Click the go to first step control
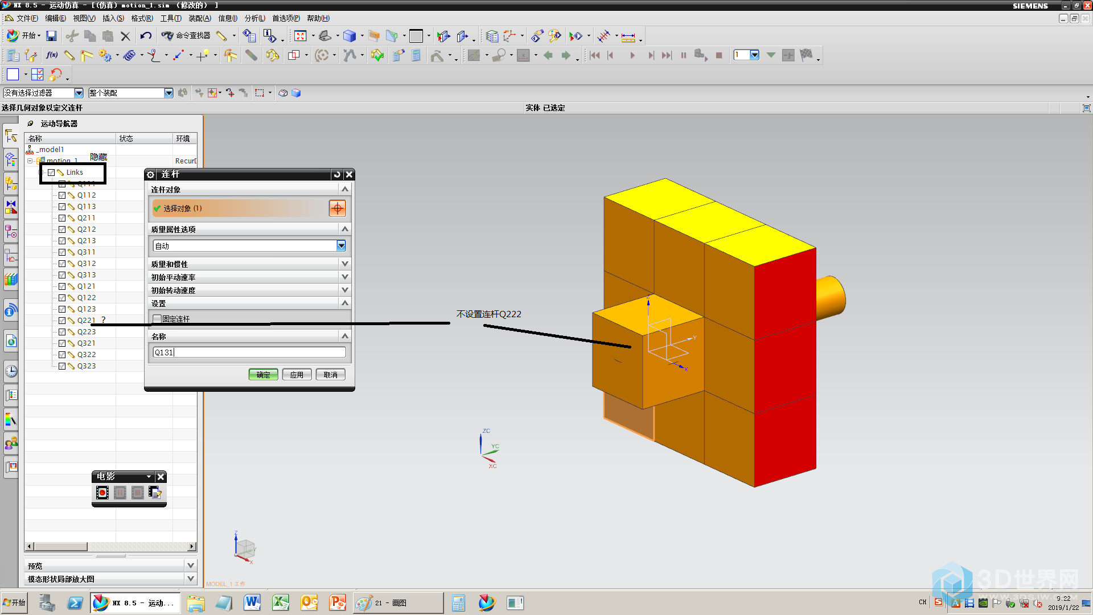 (x=595, y=55)
